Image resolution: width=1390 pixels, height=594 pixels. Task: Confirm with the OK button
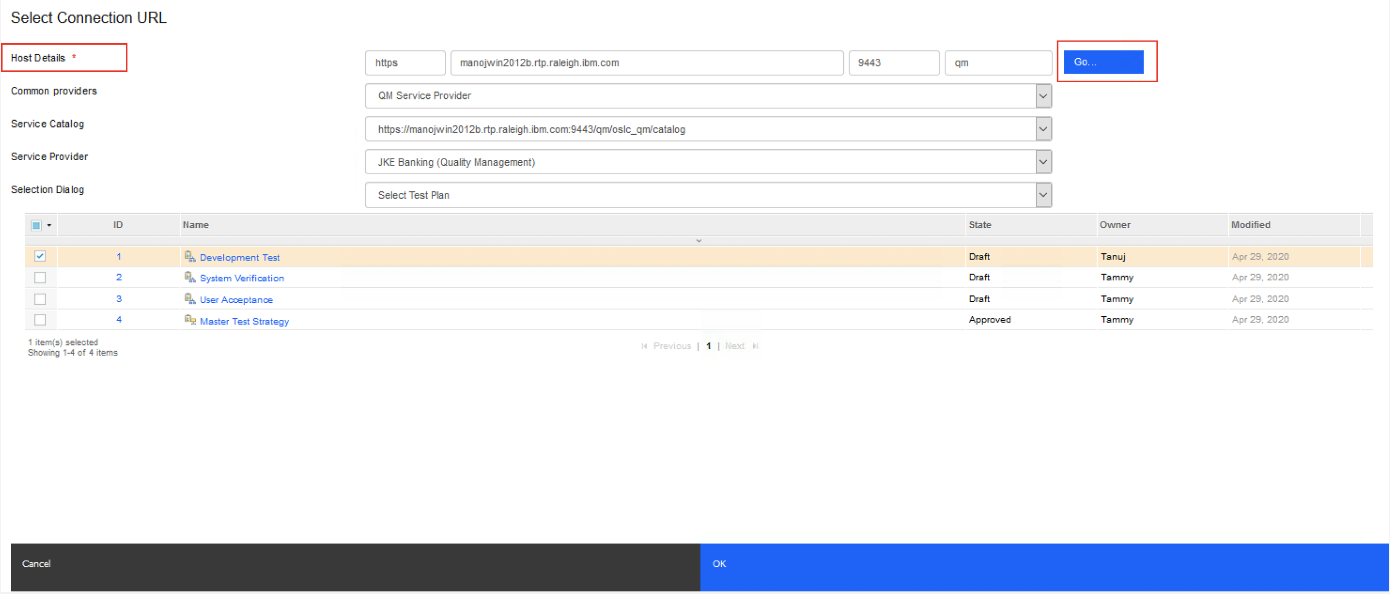(1044, 566)
